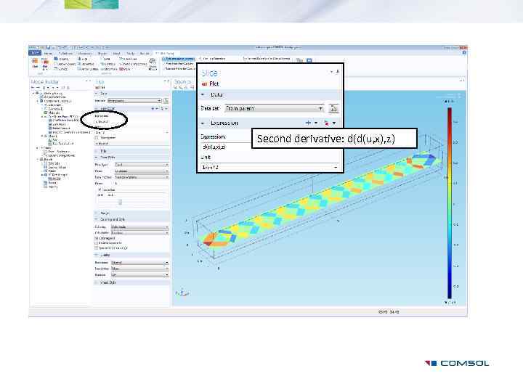Switch to the Mesh ribbon tab
Screen dimensions: 523x392
click(117, 53)
